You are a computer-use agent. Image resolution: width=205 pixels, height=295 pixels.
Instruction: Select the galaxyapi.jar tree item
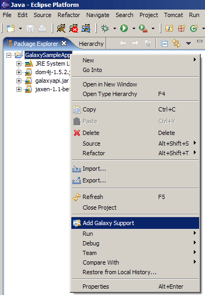click(52, 81)
